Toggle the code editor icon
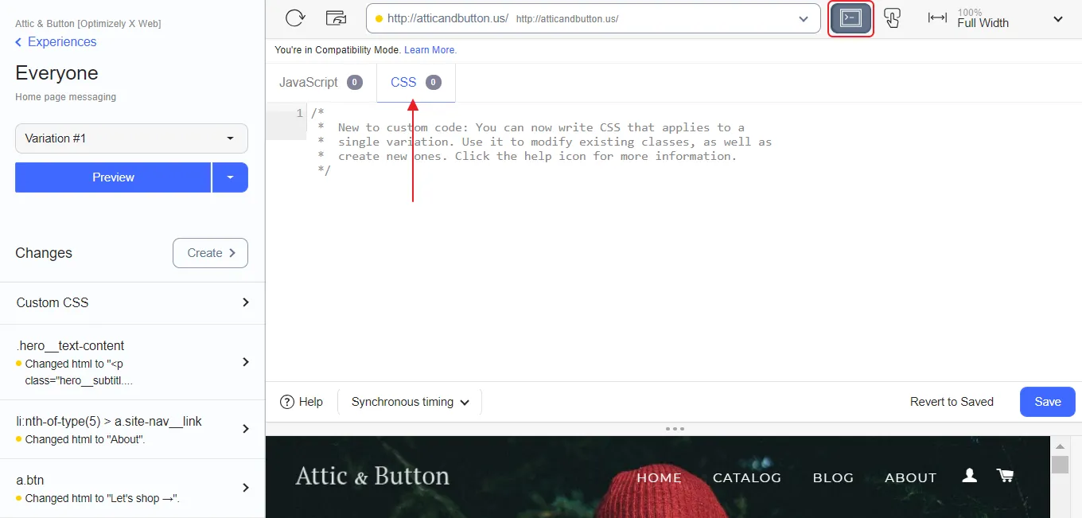Screen dimensions: 1082x518 coord(850,18)
